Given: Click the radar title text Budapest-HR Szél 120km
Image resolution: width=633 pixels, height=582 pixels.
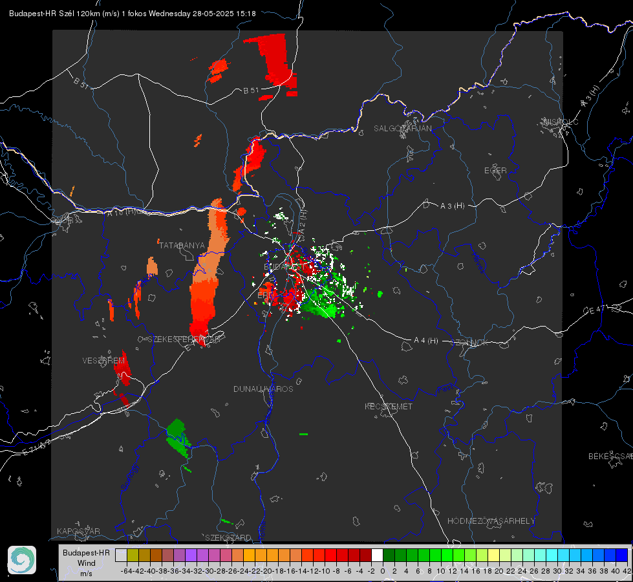Looking at the screenshot, I should (x=54, y=14).
